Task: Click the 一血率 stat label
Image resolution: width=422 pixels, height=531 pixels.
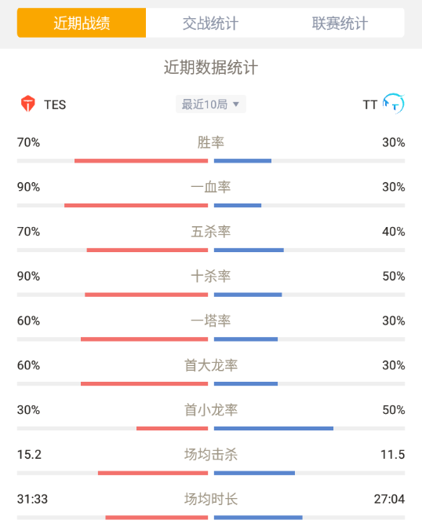Action: [x=211, y=187]
